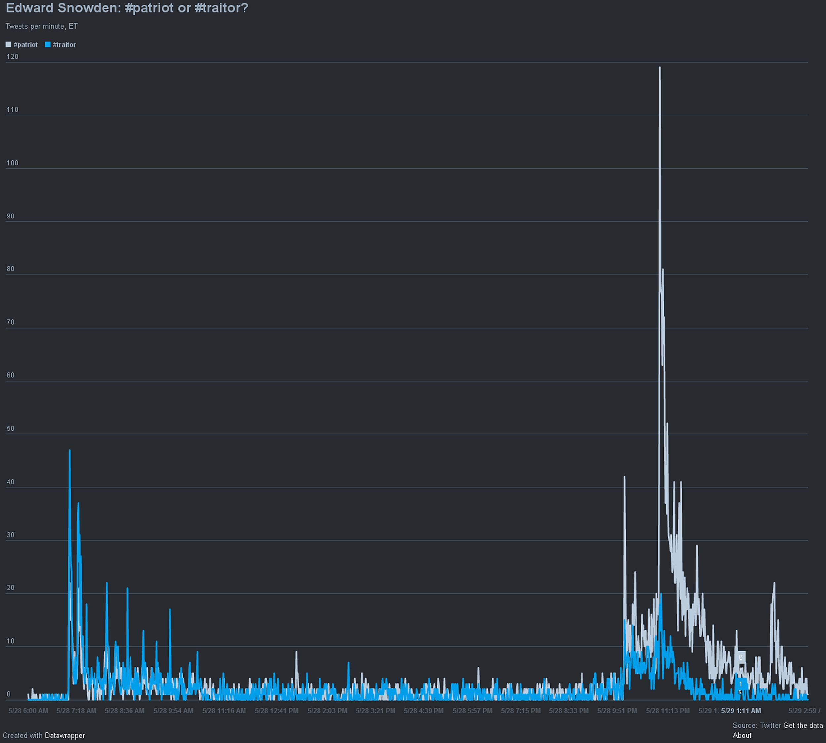Click the 5/28 6:00 AM axis label
This screenshot has height=743, width=826.
28,710
